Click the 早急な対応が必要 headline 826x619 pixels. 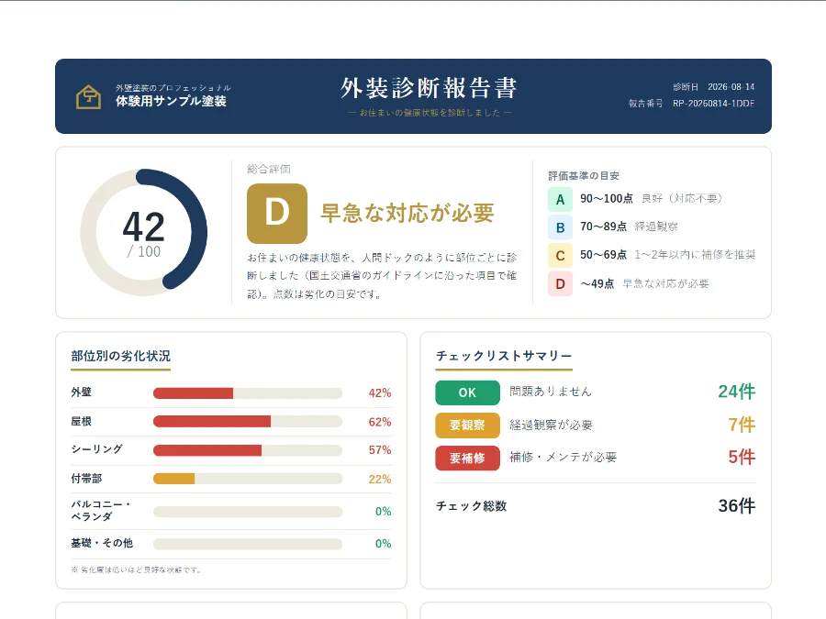(x=407, y=213)
